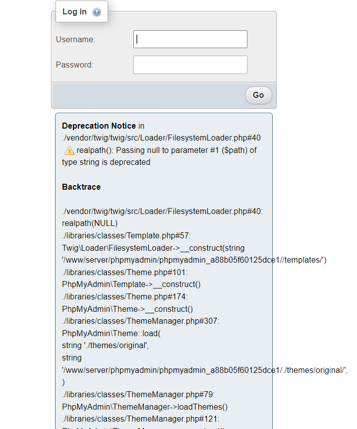This screenshot has height=429, width=357.
Task: Click the yellow warning icon before realpath()
Action: [x=69, y=150]
